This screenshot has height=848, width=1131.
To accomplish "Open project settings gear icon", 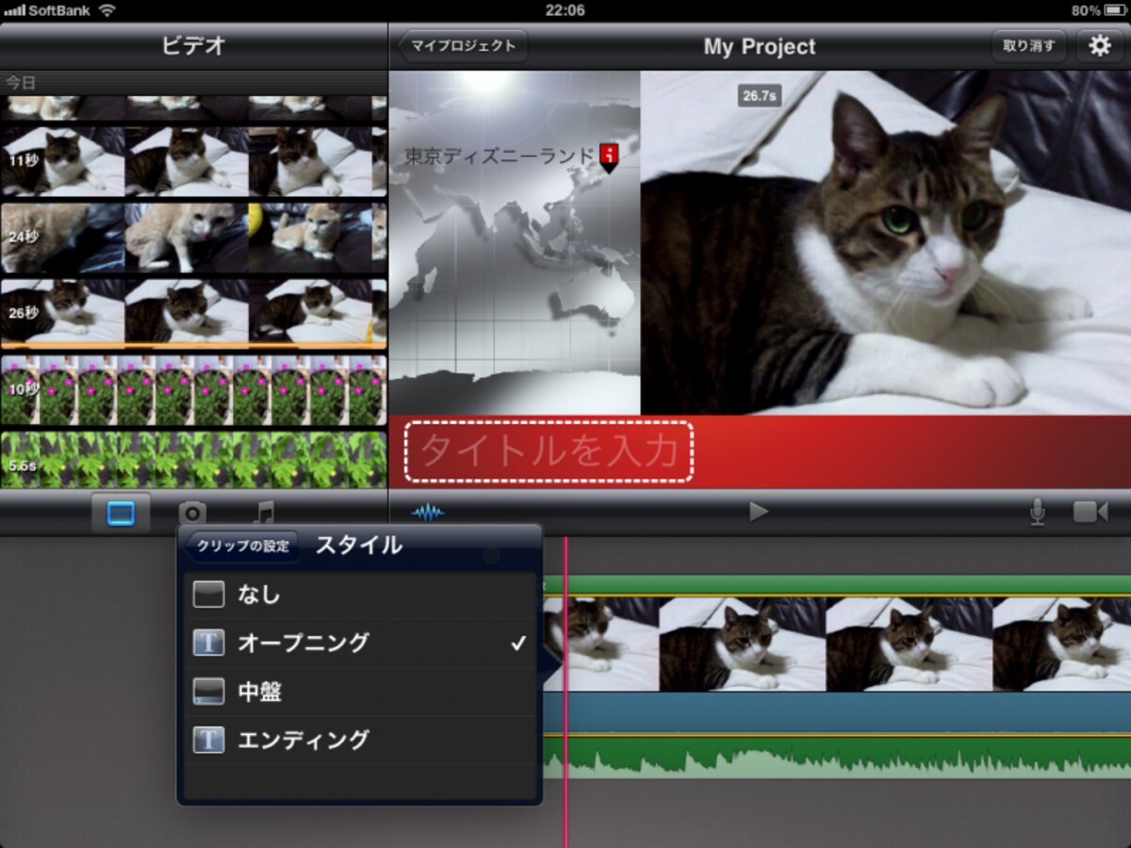I will (x=1099, y=46).
